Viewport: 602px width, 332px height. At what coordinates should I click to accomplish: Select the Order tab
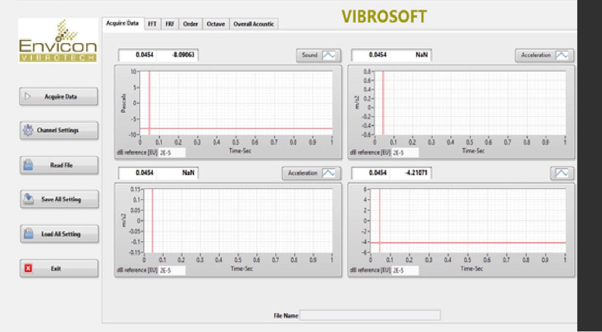(190, 24)
